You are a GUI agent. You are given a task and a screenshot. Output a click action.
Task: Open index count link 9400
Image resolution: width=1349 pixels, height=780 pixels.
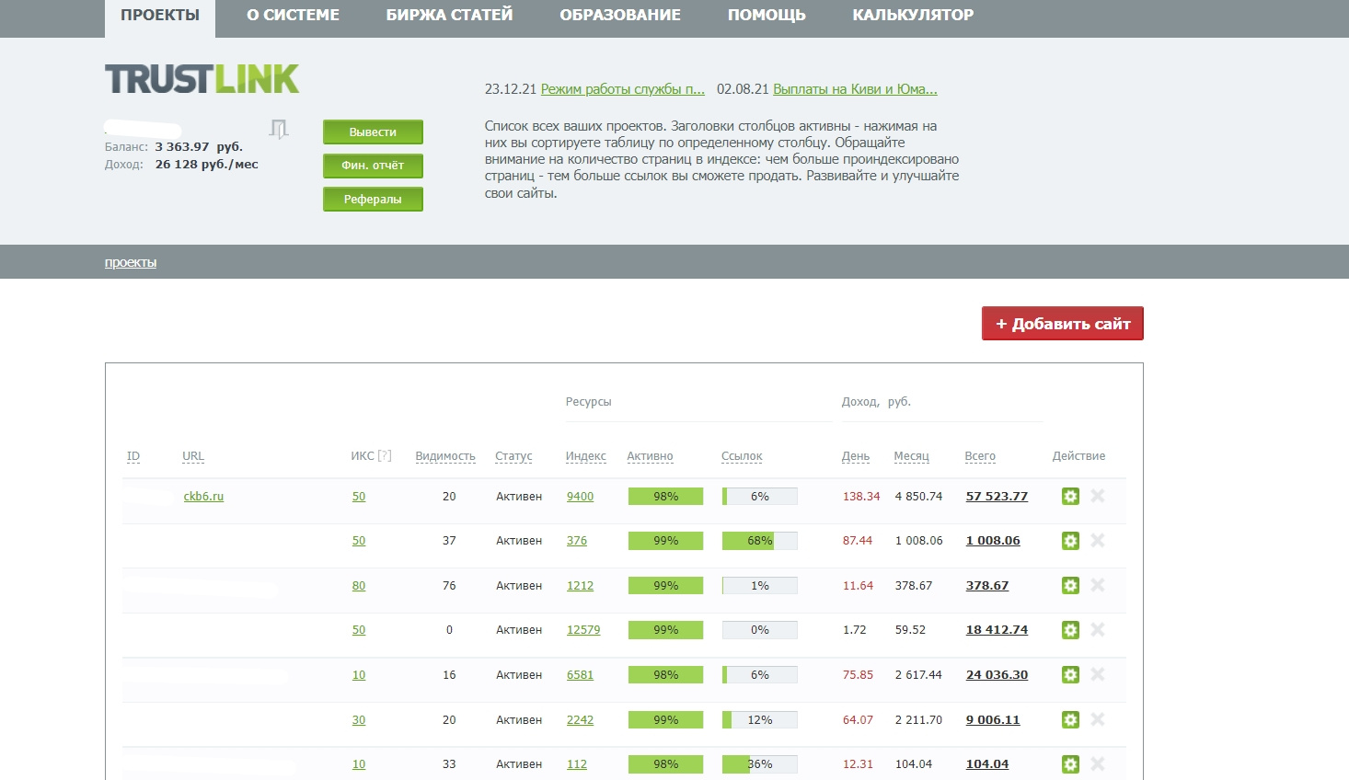pyautogui.click(x=580, y=497)
